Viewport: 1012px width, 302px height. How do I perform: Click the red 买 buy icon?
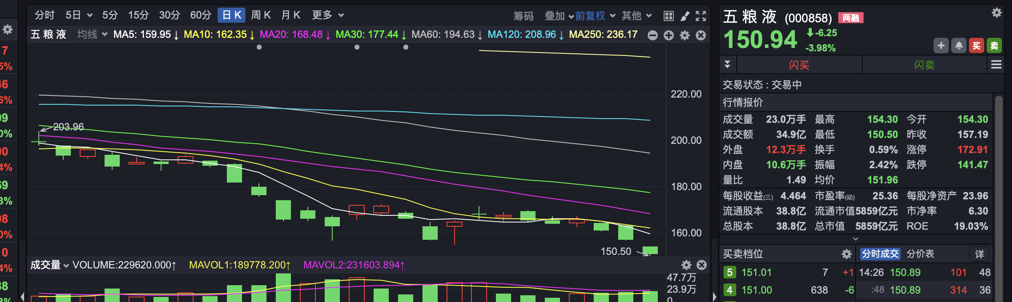(977, 45)
